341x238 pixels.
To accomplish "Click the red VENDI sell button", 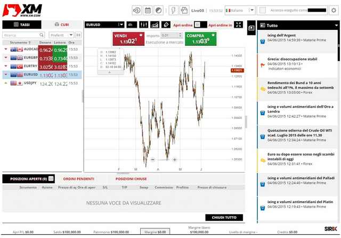I will [126, 39].
